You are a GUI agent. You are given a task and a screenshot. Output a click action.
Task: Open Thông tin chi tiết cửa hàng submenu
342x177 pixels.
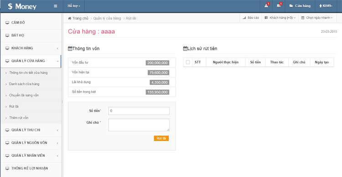pos(28,73)
